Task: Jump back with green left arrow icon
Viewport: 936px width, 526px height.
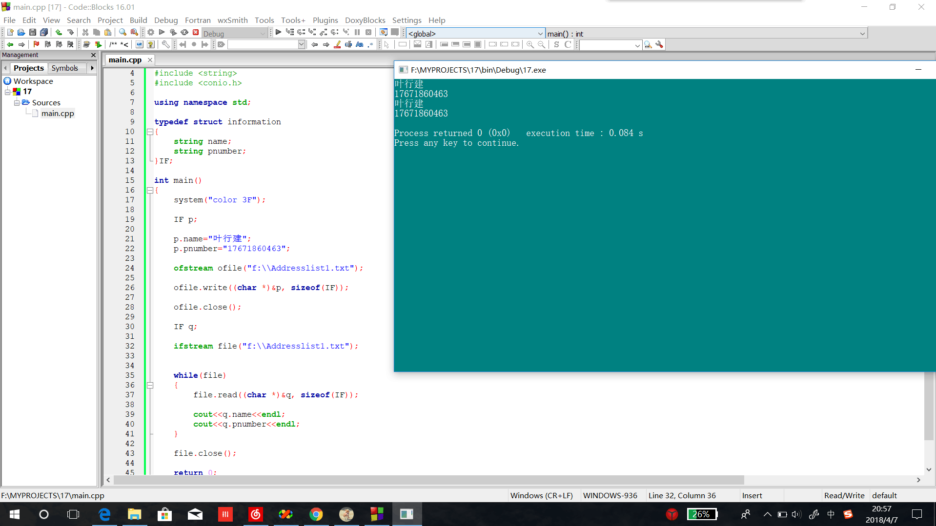Action: (x=10, y=44)
